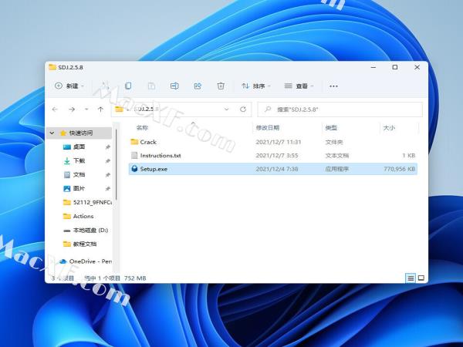463x347 pixels.
Task: Click the Instructions.txt document icon
Action: [x=134, y=156]
